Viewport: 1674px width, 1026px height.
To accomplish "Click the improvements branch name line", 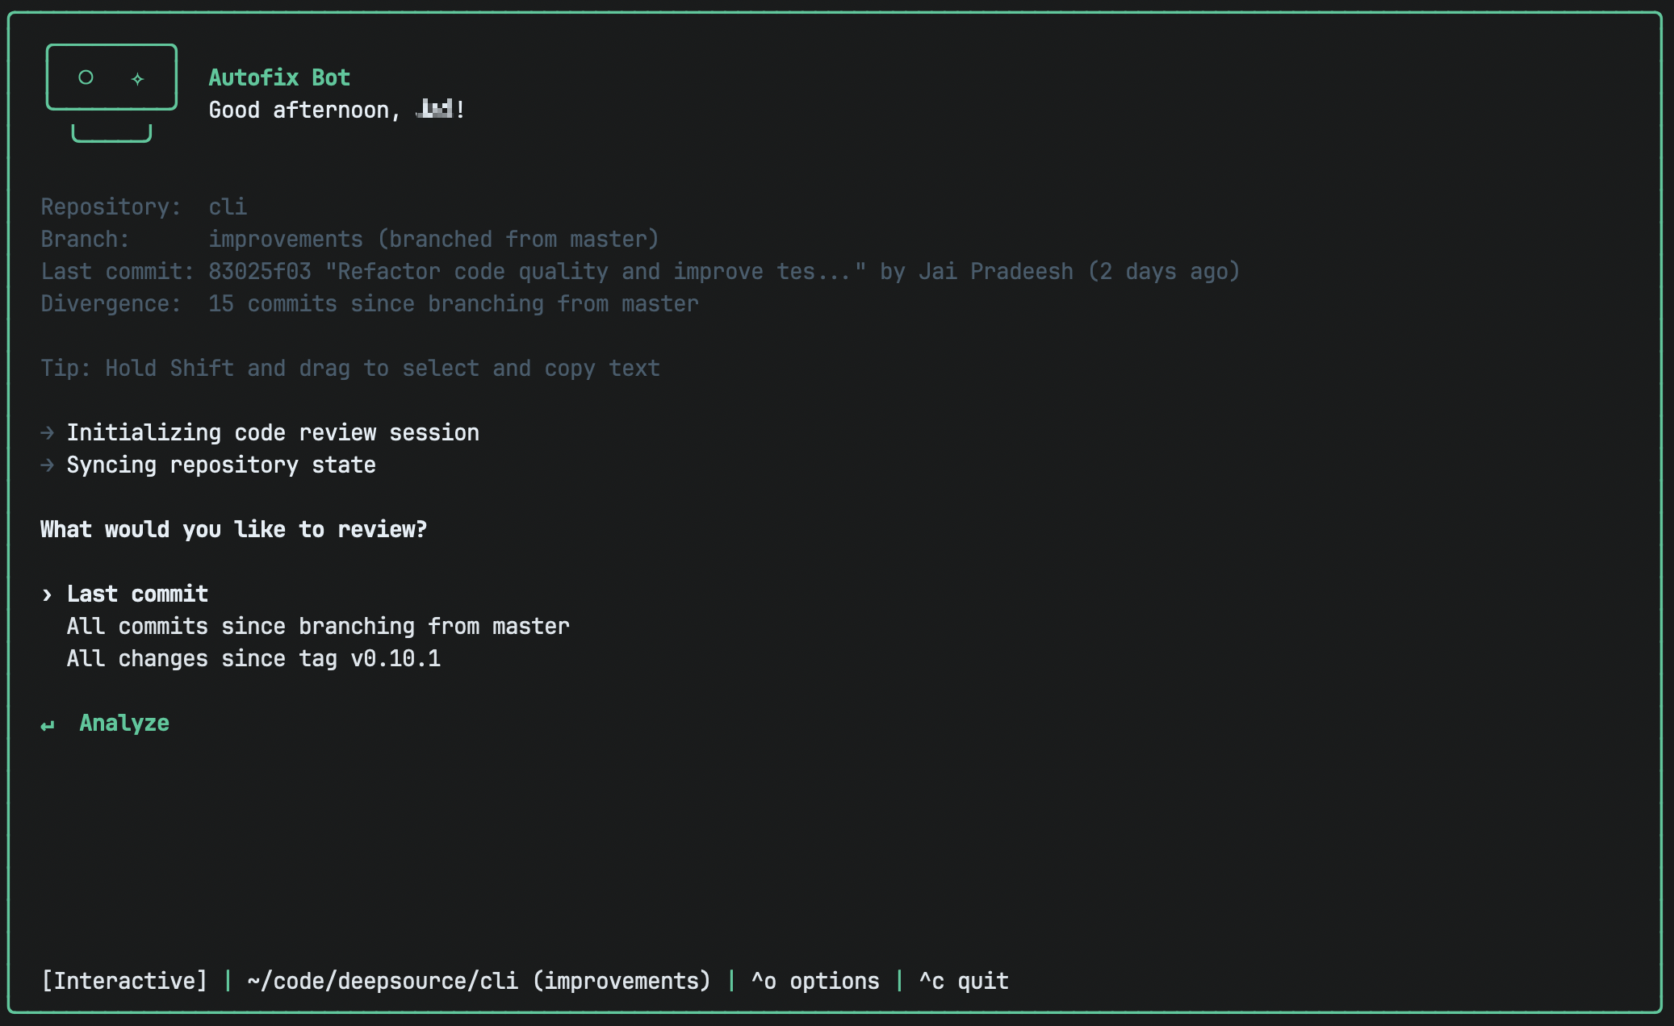I will point(286,240).
